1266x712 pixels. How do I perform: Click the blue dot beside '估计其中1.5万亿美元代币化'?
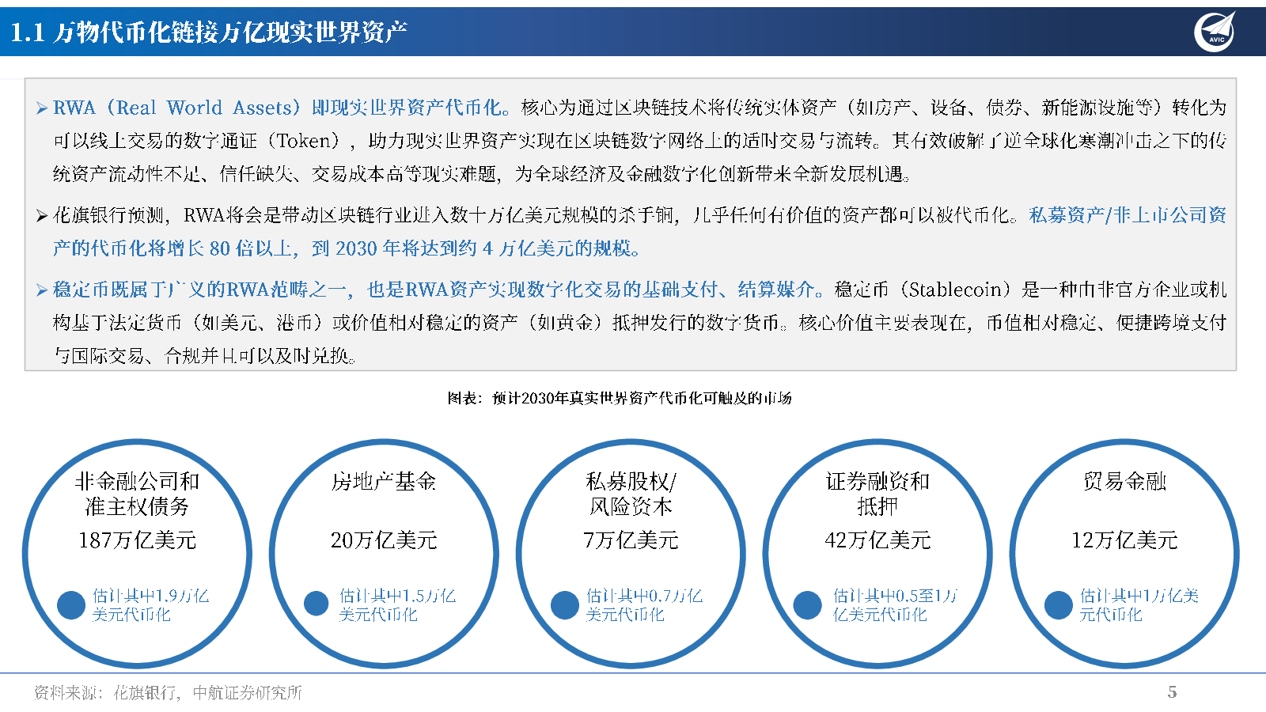point(316,604)
